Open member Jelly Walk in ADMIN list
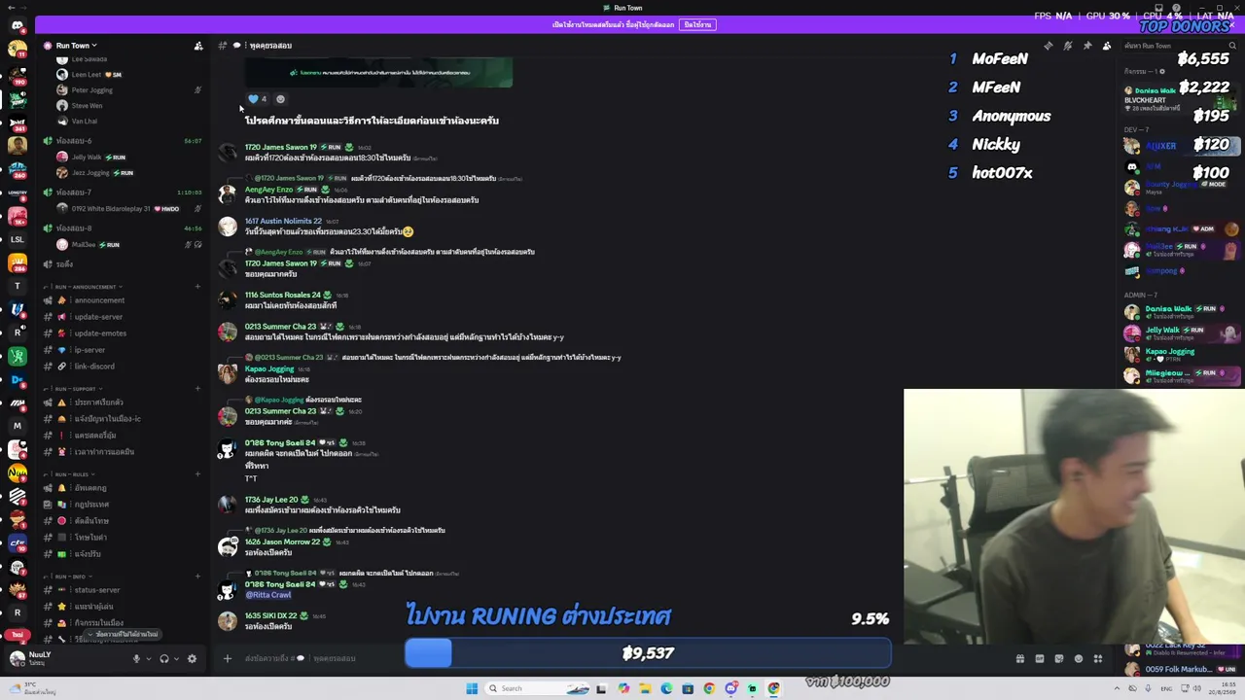This screenshot has height=700, width=1245. point(1182,333)
